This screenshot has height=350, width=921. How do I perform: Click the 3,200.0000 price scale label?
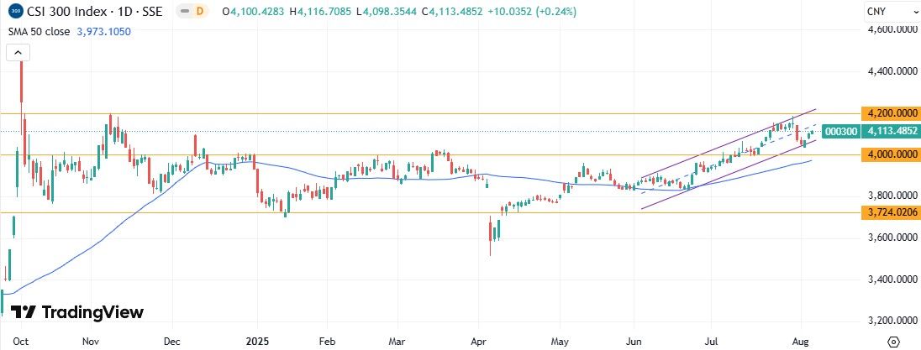point(892,321)
